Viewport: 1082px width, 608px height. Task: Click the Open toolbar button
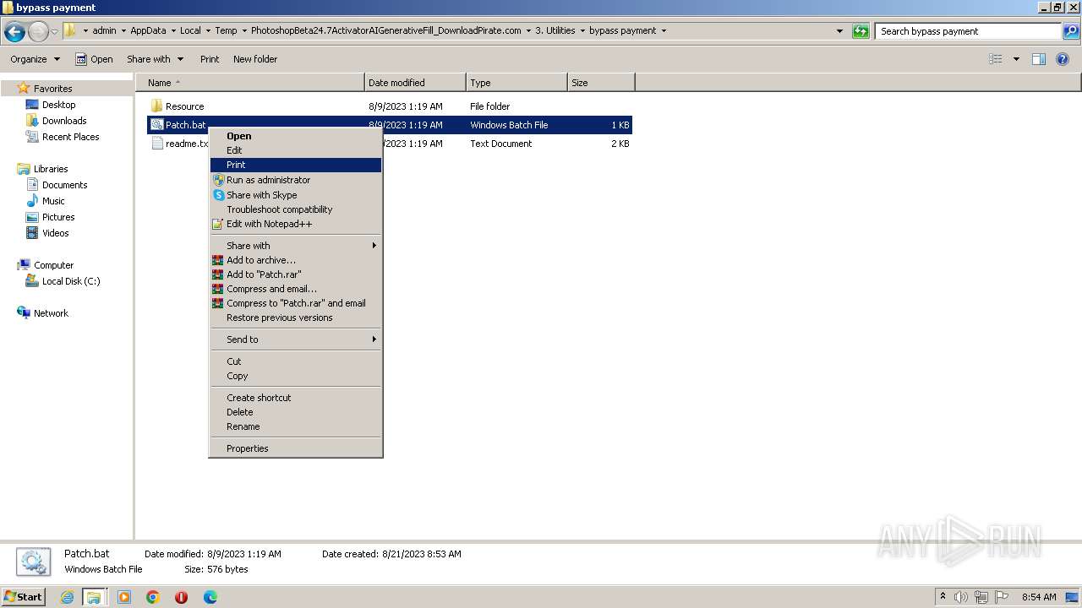[x=94, y=59]
